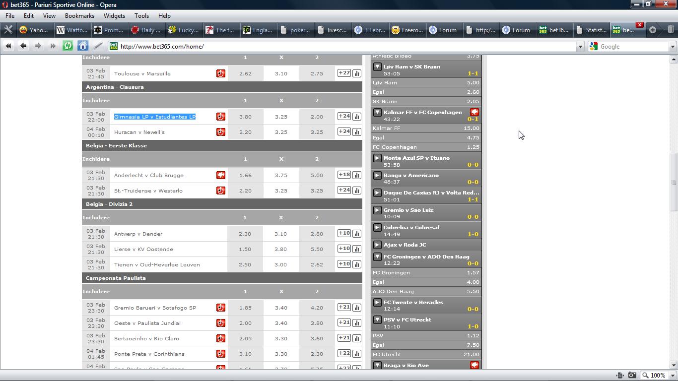Open a new tab with plus icon
678x381 pixels.
653,30
